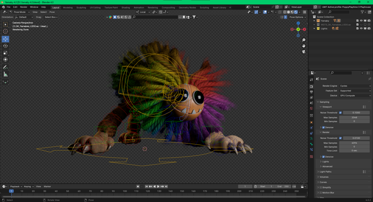Open the timeline Playback popover
The image size is (373, 202).
coord(16,187)
